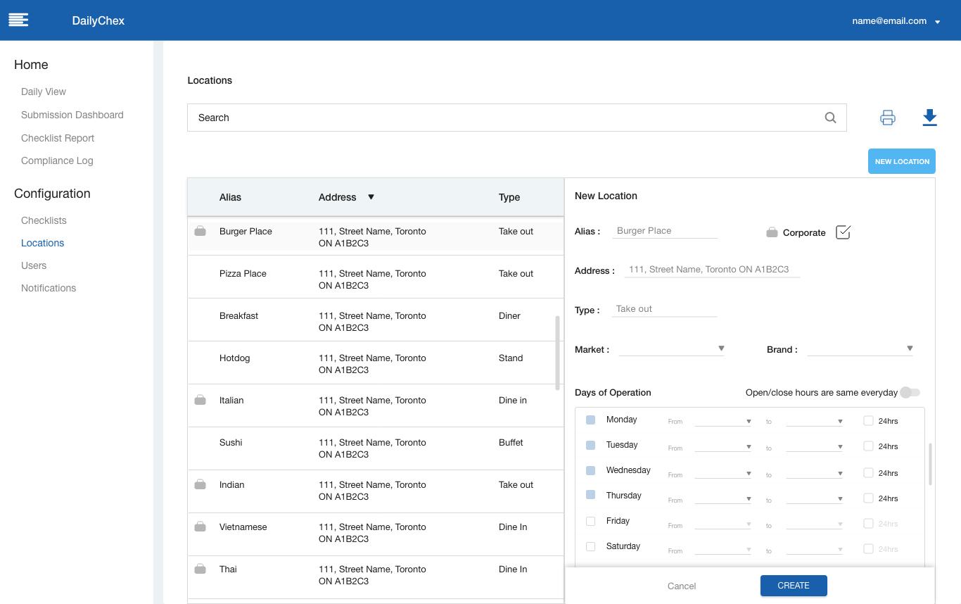Print the locations list

point(888,118)
